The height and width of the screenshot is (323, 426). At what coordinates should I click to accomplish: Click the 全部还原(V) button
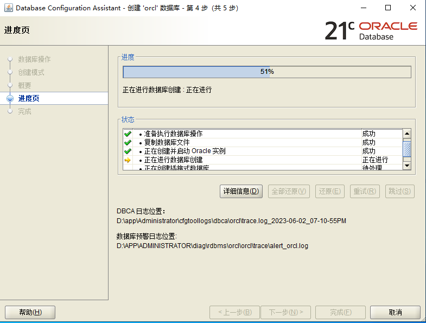coord(289,192)
